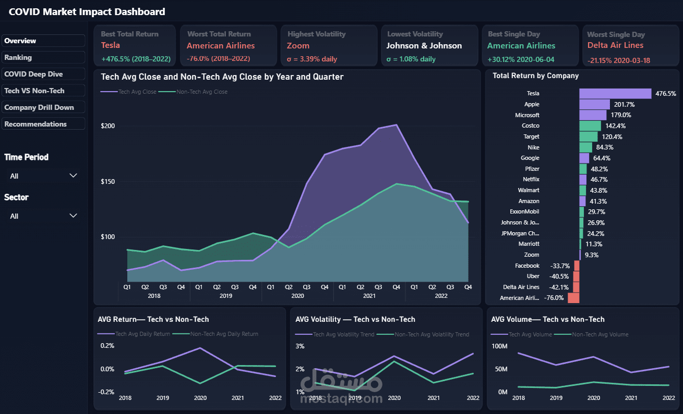Click Tech Avg Volatility Trend legend
Screen dimensions: 683x414
335,334
